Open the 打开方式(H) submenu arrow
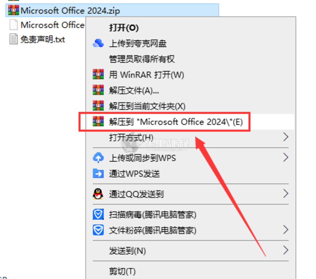316x279 pixels. (x=285, y=137)
